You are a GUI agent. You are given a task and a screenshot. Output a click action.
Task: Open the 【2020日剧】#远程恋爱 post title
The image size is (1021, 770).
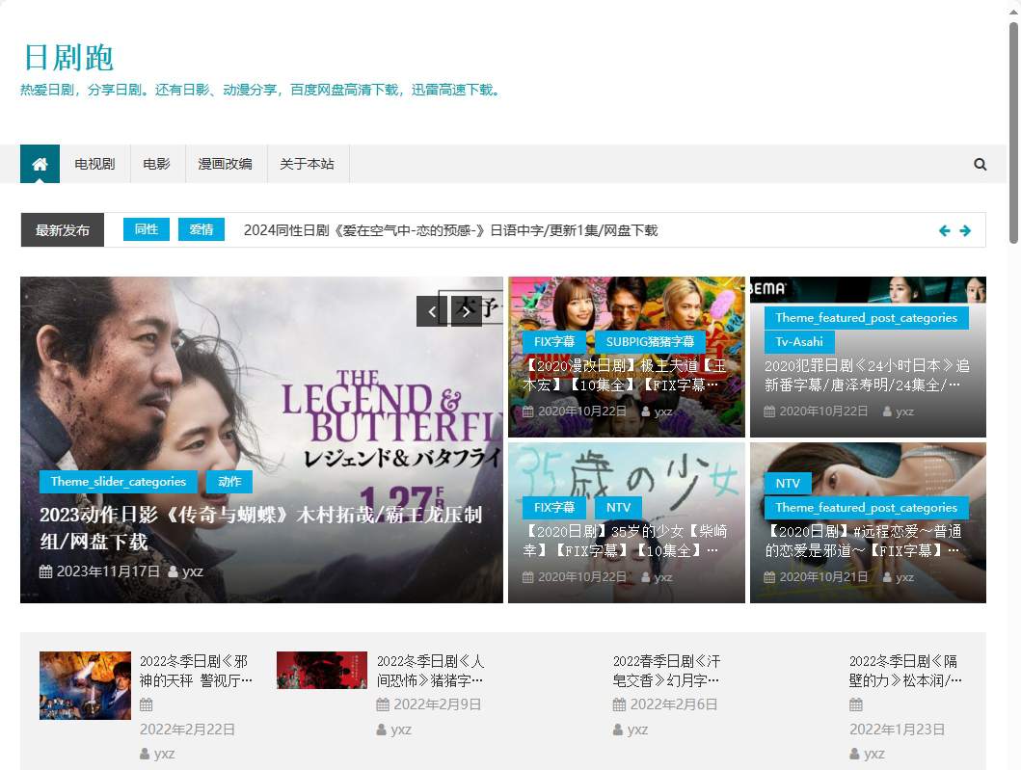pos(864,542)
